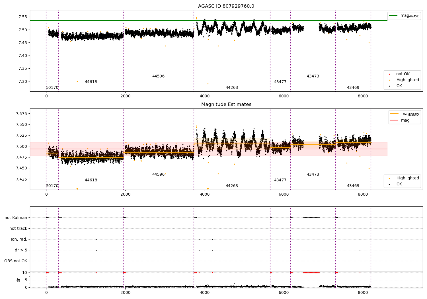Click the Ion. rad. axis label
Image resolution: width=427 pixels, height=299 pixels.
click(x=19, y=239)
